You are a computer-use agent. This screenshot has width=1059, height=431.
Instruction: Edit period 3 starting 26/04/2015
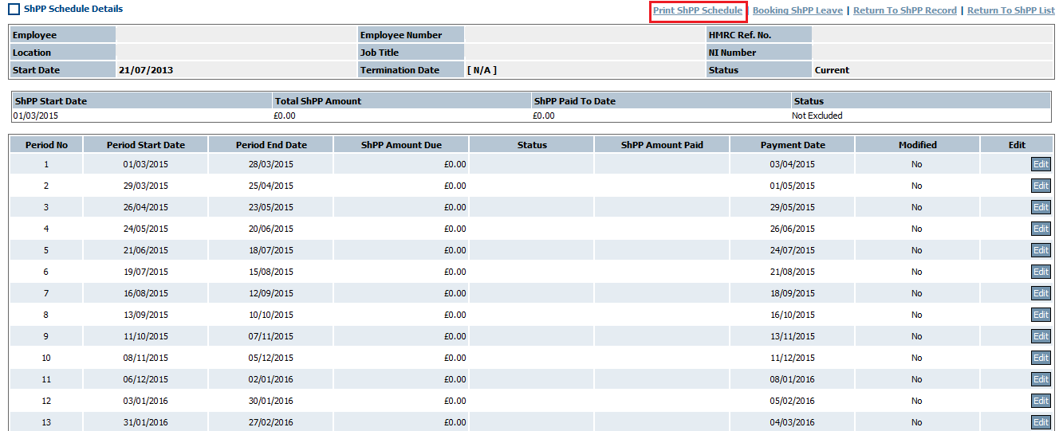pos(1041,207)
